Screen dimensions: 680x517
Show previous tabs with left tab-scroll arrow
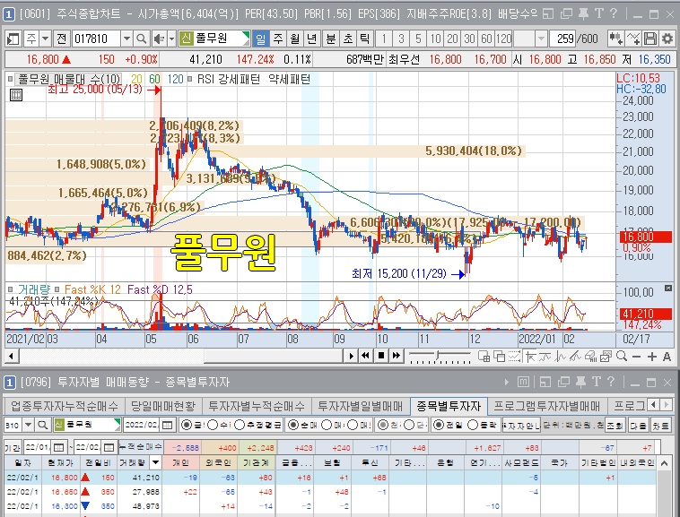(654, 405)
